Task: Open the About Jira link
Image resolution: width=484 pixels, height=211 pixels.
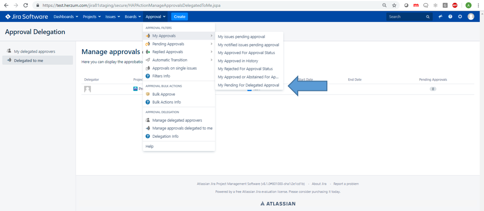Action: pyautogui.click(x=319, y=184)
